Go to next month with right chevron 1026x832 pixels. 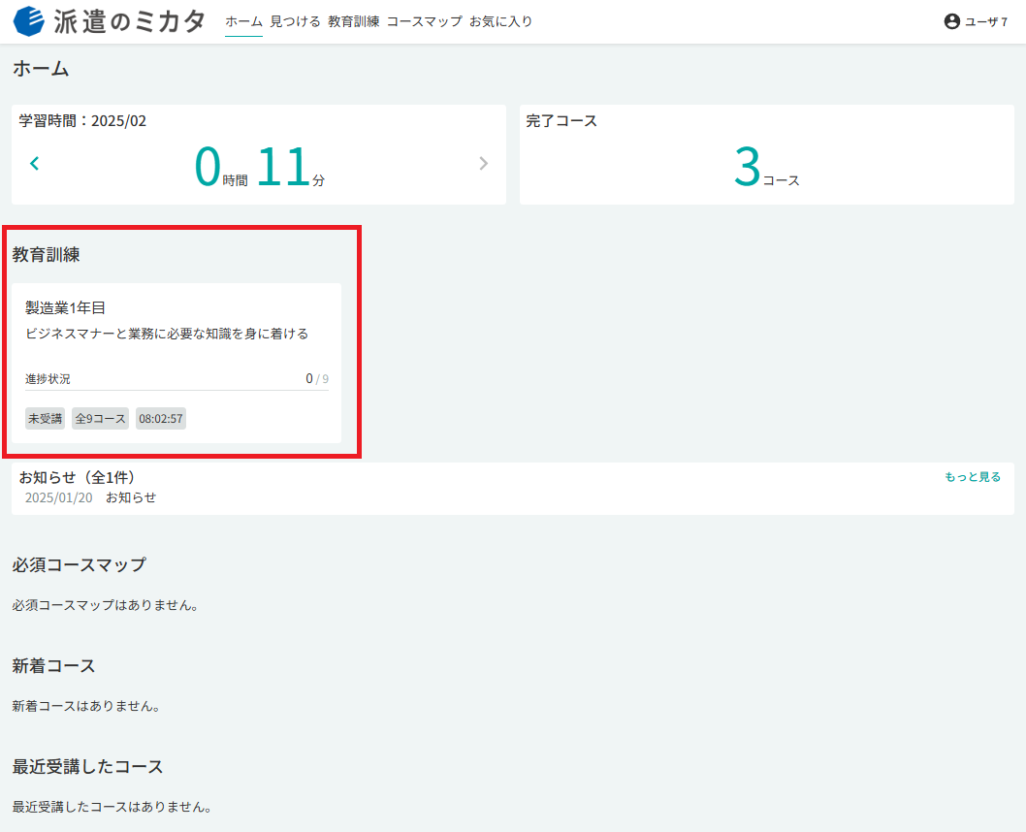point(484,163)
